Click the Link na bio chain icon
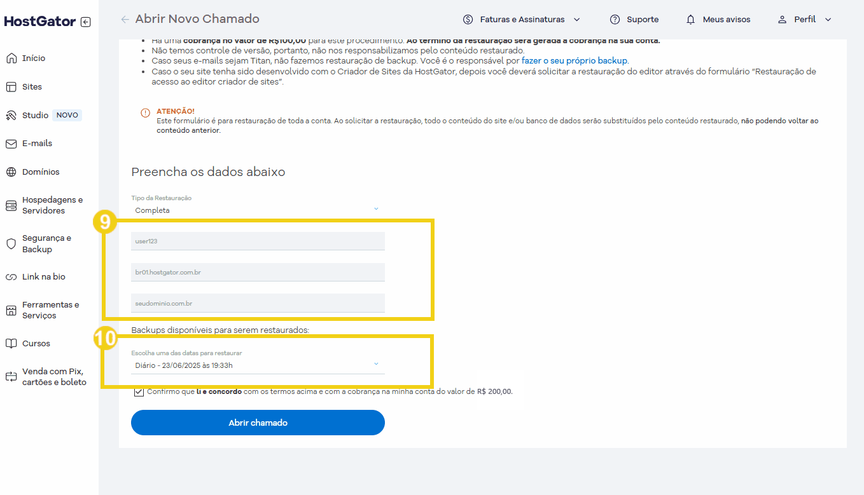 click(11, 277)
